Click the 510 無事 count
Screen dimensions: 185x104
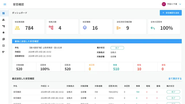[116, 69]
